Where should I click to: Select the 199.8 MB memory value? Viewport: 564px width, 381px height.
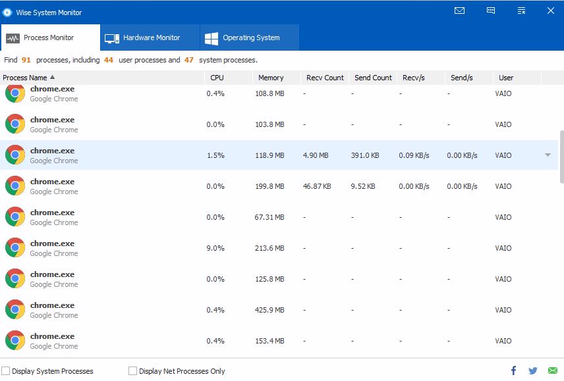[x=269, y=186]
